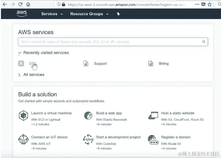Click 'With EC2 or Lightsail' text
Screen dimensions: 221x158
[46, 120]
